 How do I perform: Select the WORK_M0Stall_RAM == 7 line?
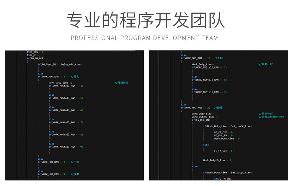pos(66,122)
